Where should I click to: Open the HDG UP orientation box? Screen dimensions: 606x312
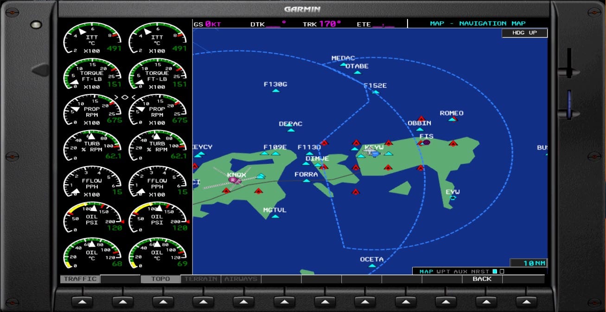click(x=524, y=33)
